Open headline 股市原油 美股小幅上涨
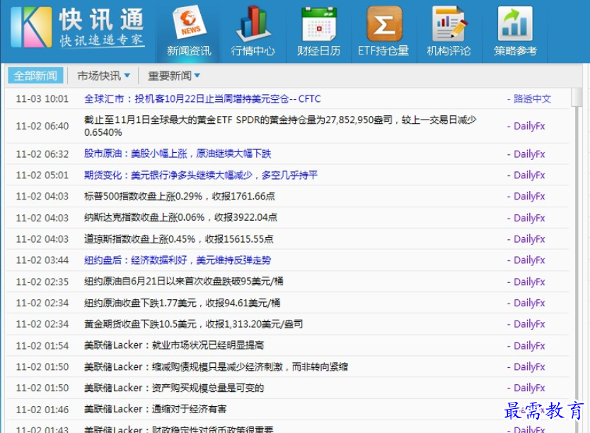590x433 pixels. click(177, 154)
